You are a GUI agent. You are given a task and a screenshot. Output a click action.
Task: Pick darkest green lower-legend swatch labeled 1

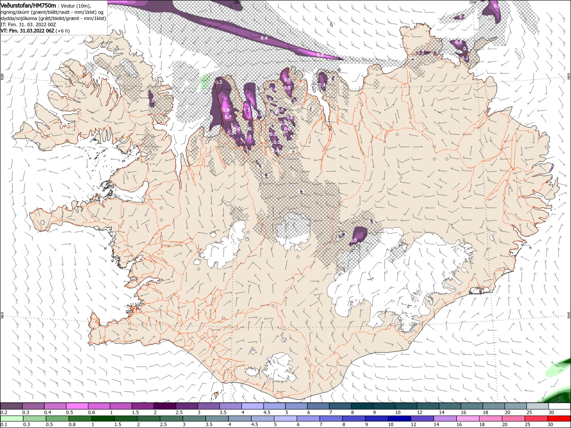click(103, 419)
